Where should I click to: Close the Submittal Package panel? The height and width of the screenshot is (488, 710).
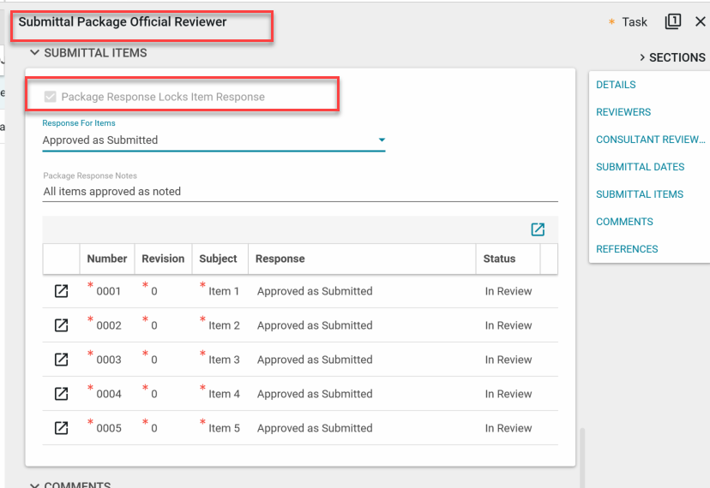(x=700, y=21)
